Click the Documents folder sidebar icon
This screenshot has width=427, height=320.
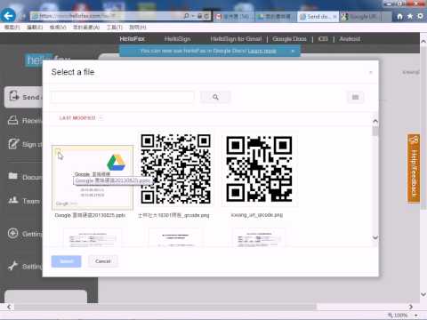click(x=12, y=176)
